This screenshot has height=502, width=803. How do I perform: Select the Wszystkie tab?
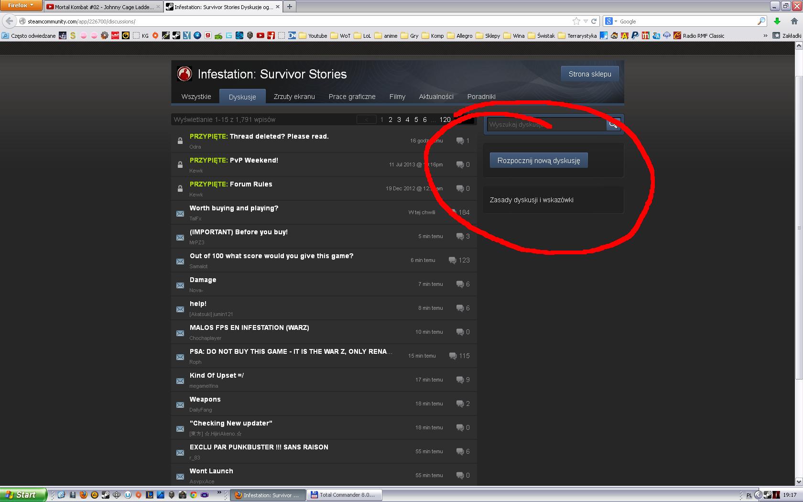196,97
